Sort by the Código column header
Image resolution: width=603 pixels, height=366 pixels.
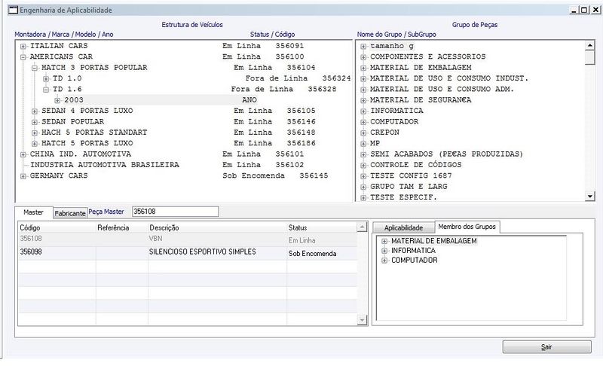point(57,227)
